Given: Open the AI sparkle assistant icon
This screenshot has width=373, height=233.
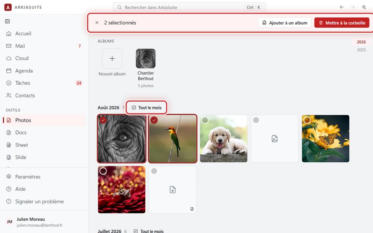Looking at the screenshot, I should coord(364,7).
